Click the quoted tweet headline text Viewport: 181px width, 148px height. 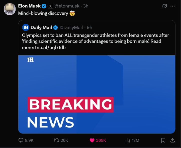tap(95, 41)
